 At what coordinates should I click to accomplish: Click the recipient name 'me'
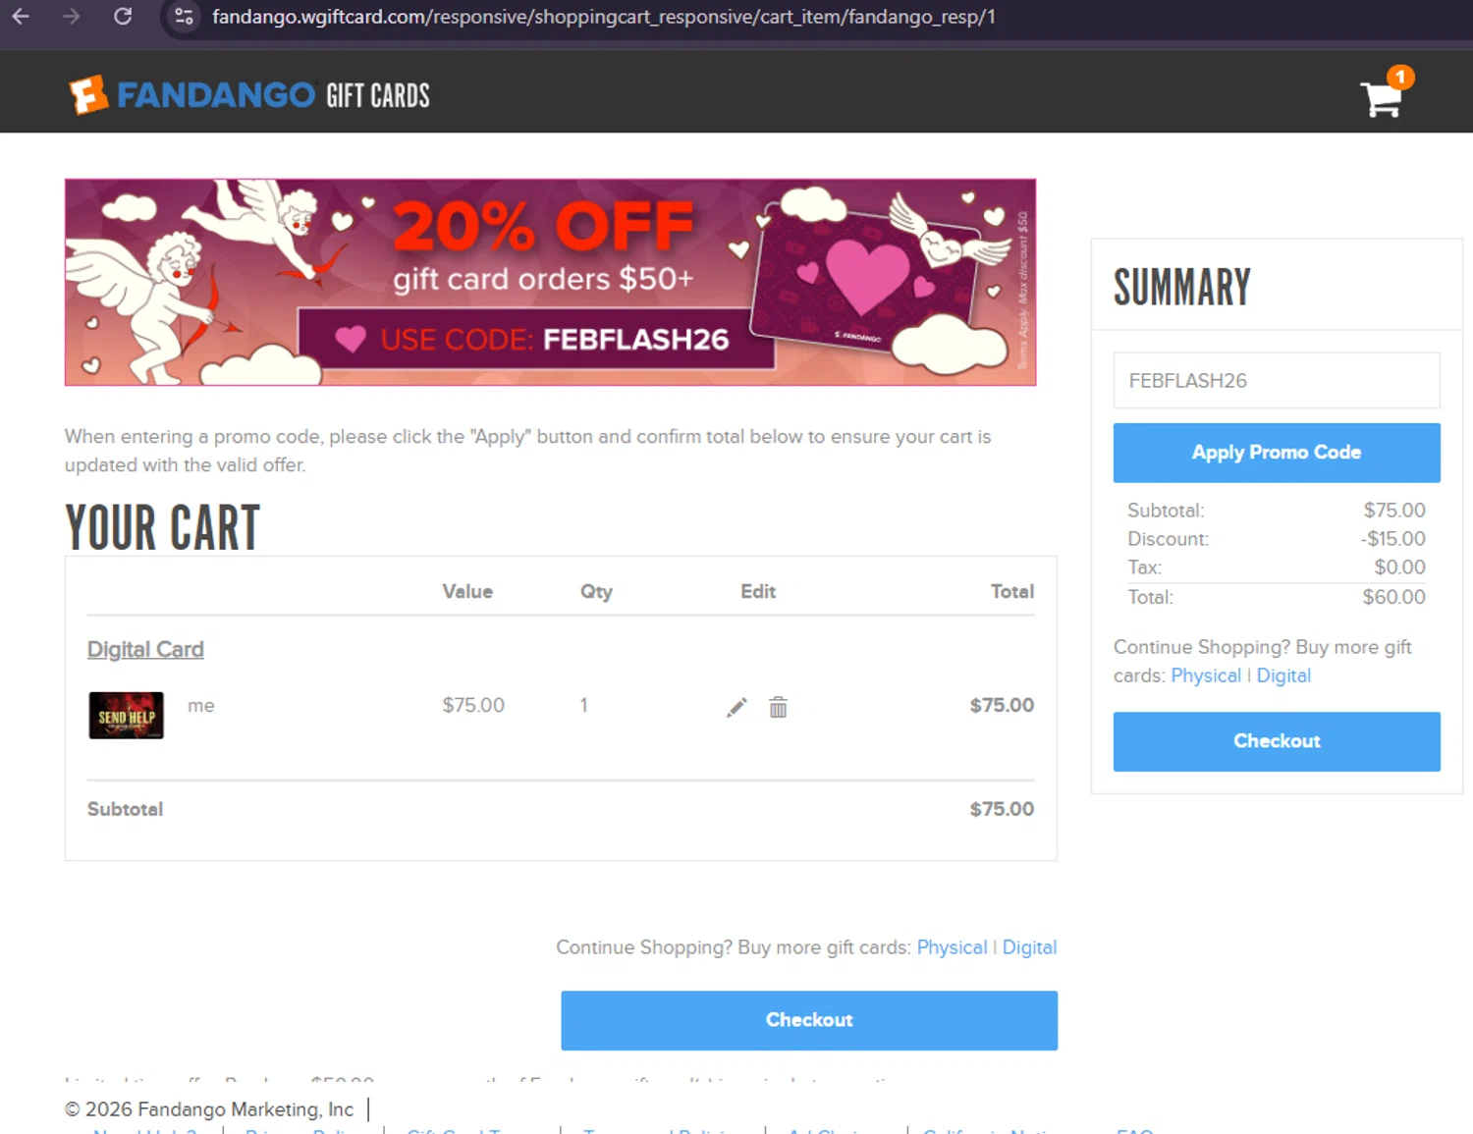pos(200,705)
